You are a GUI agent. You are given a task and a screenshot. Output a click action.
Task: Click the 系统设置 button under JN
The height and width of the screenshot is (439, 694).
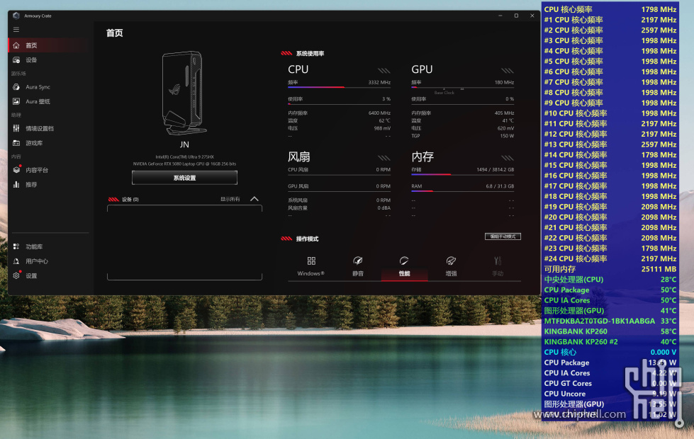point(184,178)
